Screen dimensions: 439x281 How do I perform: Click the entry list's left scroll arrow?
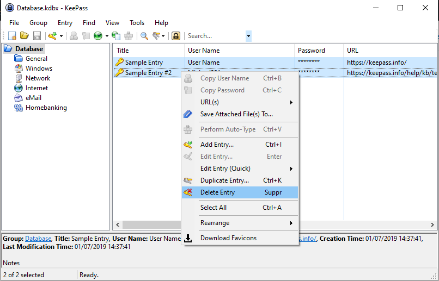click(x=118, y=224)
